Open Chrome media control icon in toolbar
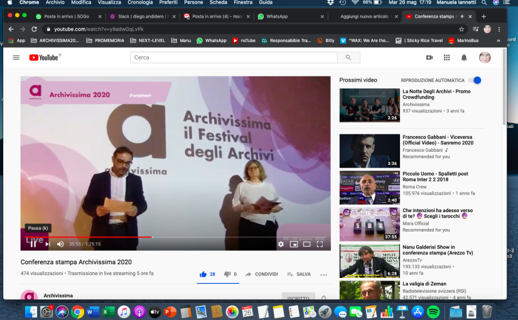518x320 pixels. click(475, 29)
